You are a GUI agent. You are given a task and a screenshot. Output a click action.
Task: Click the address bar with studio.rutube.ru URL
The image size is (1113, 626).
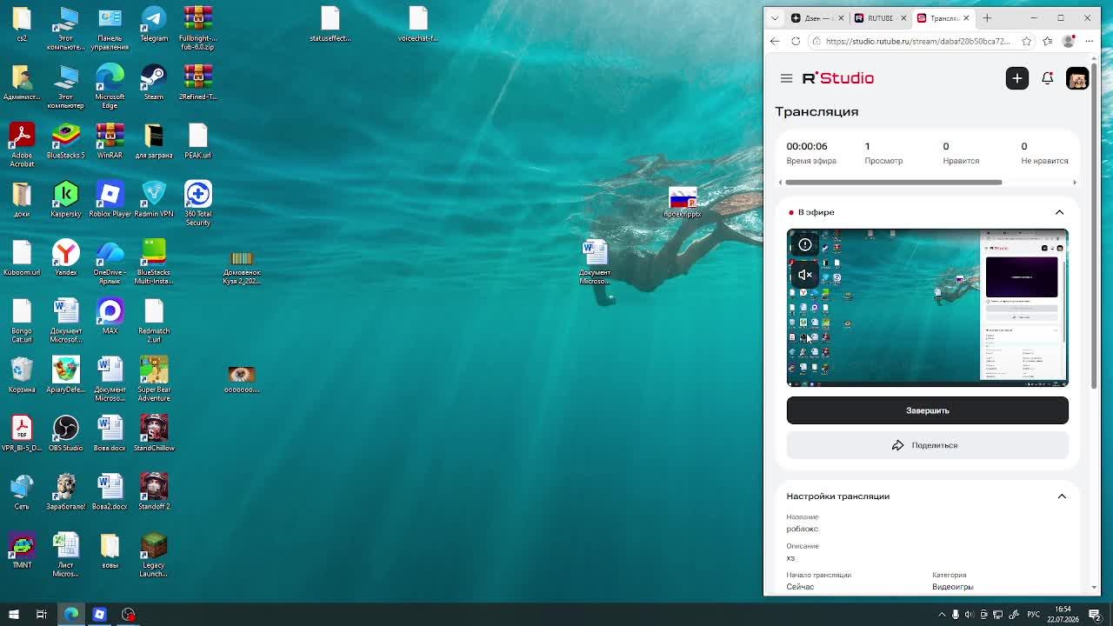[917, 41]
